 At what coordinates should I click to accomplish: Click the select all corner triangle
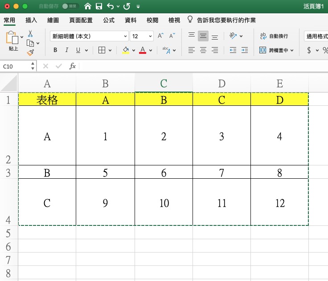coord(9,83)
